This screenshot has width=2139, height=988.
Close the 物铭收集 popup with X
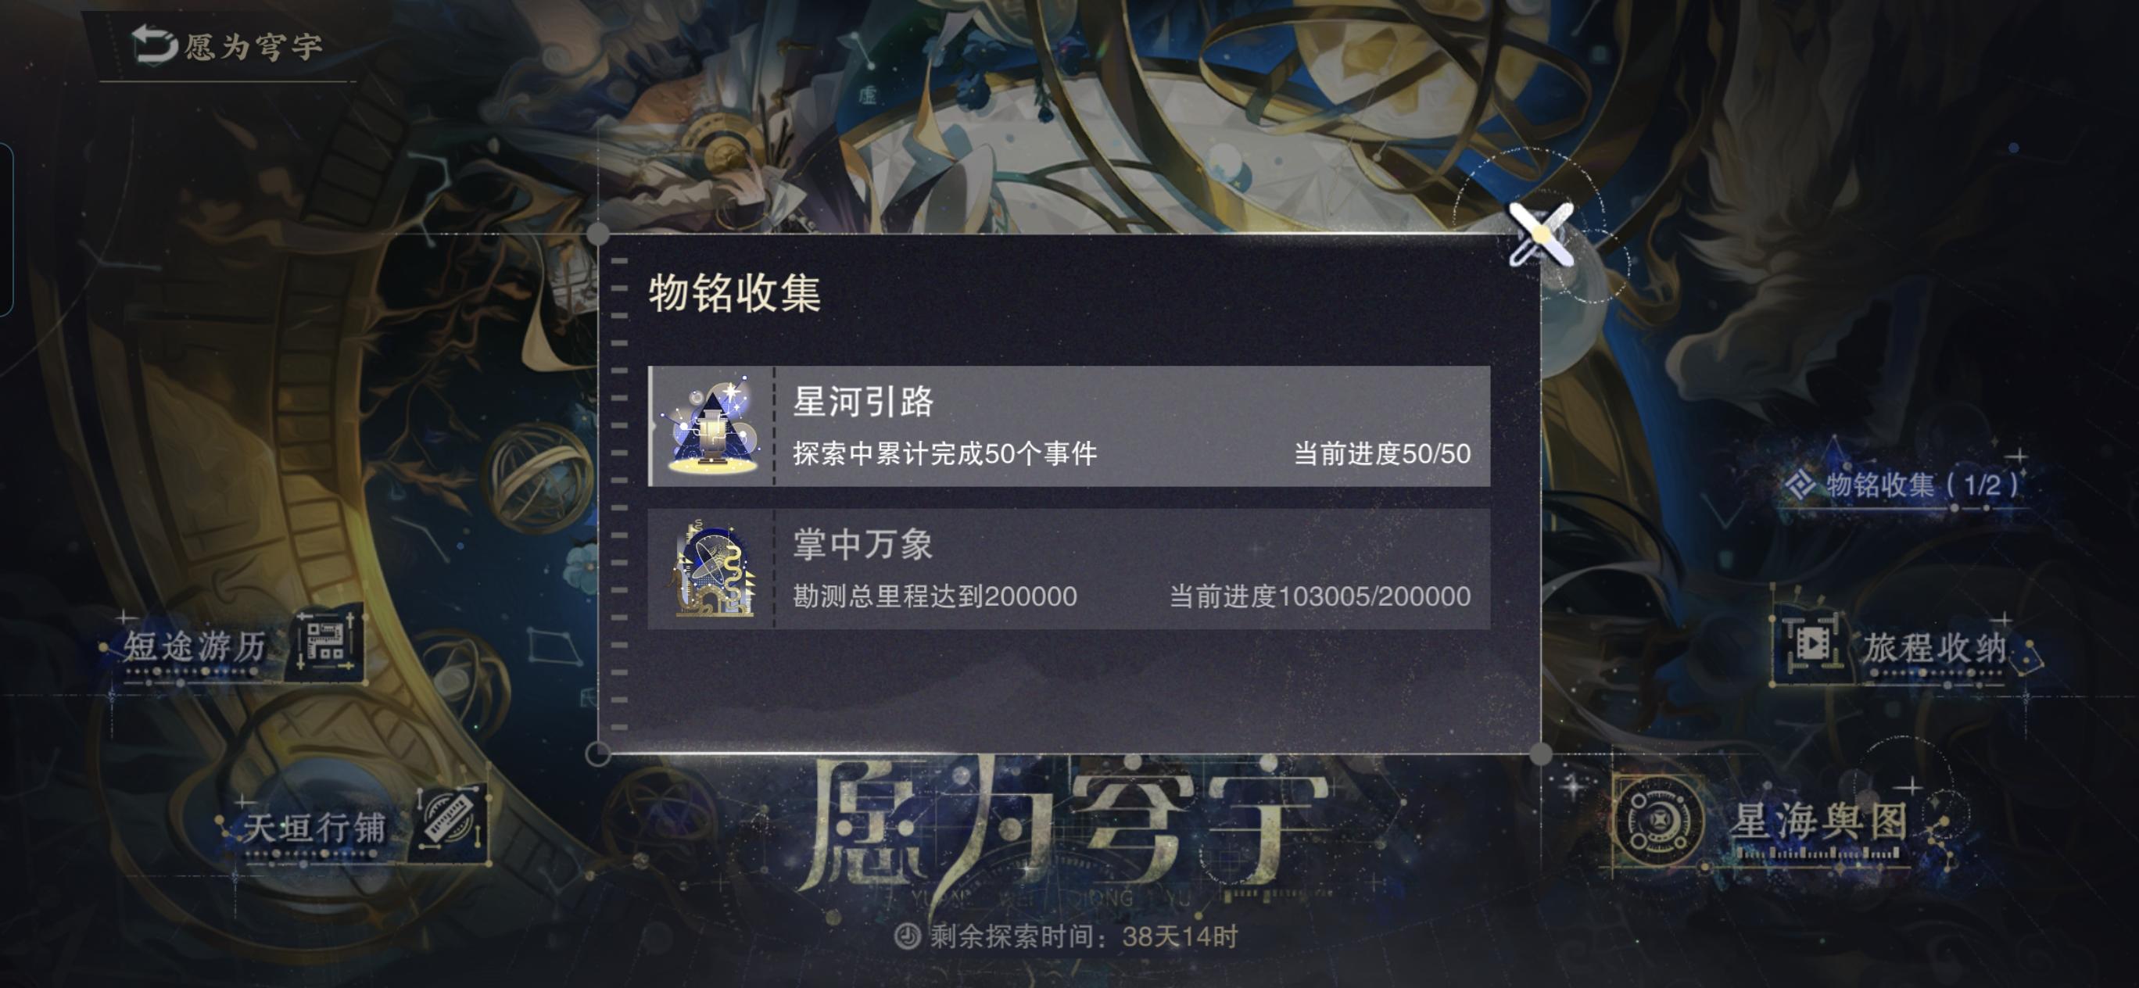(1541, 233)
